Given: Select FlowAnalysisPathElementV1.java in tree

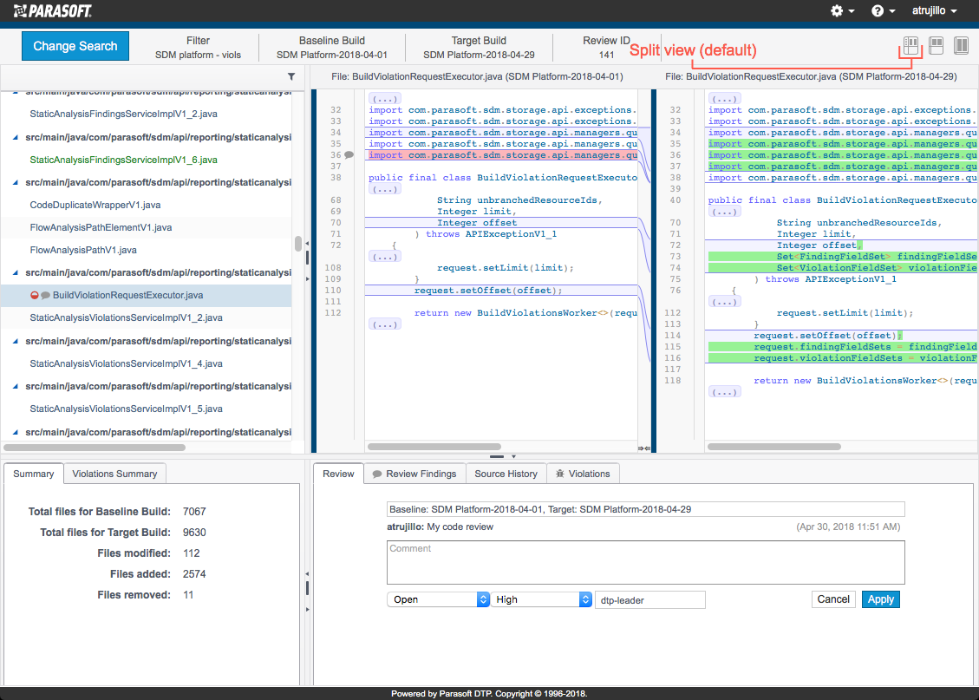Looking at the screenshot, I should tap(101, 227).
